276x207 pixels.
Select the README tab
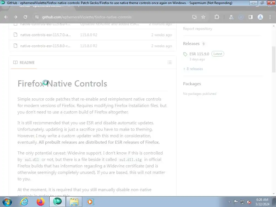pyautogui.click(x=24, y=63)
